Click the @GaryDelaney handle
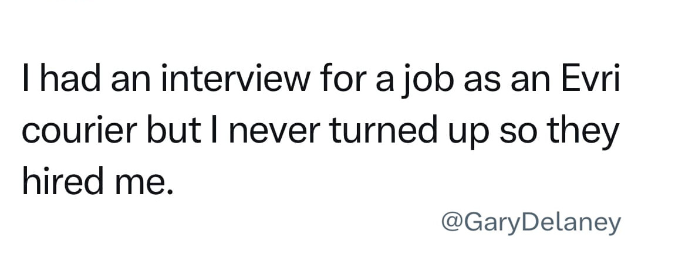The height and width of the screenshot is (254, 675). [530, 223]
